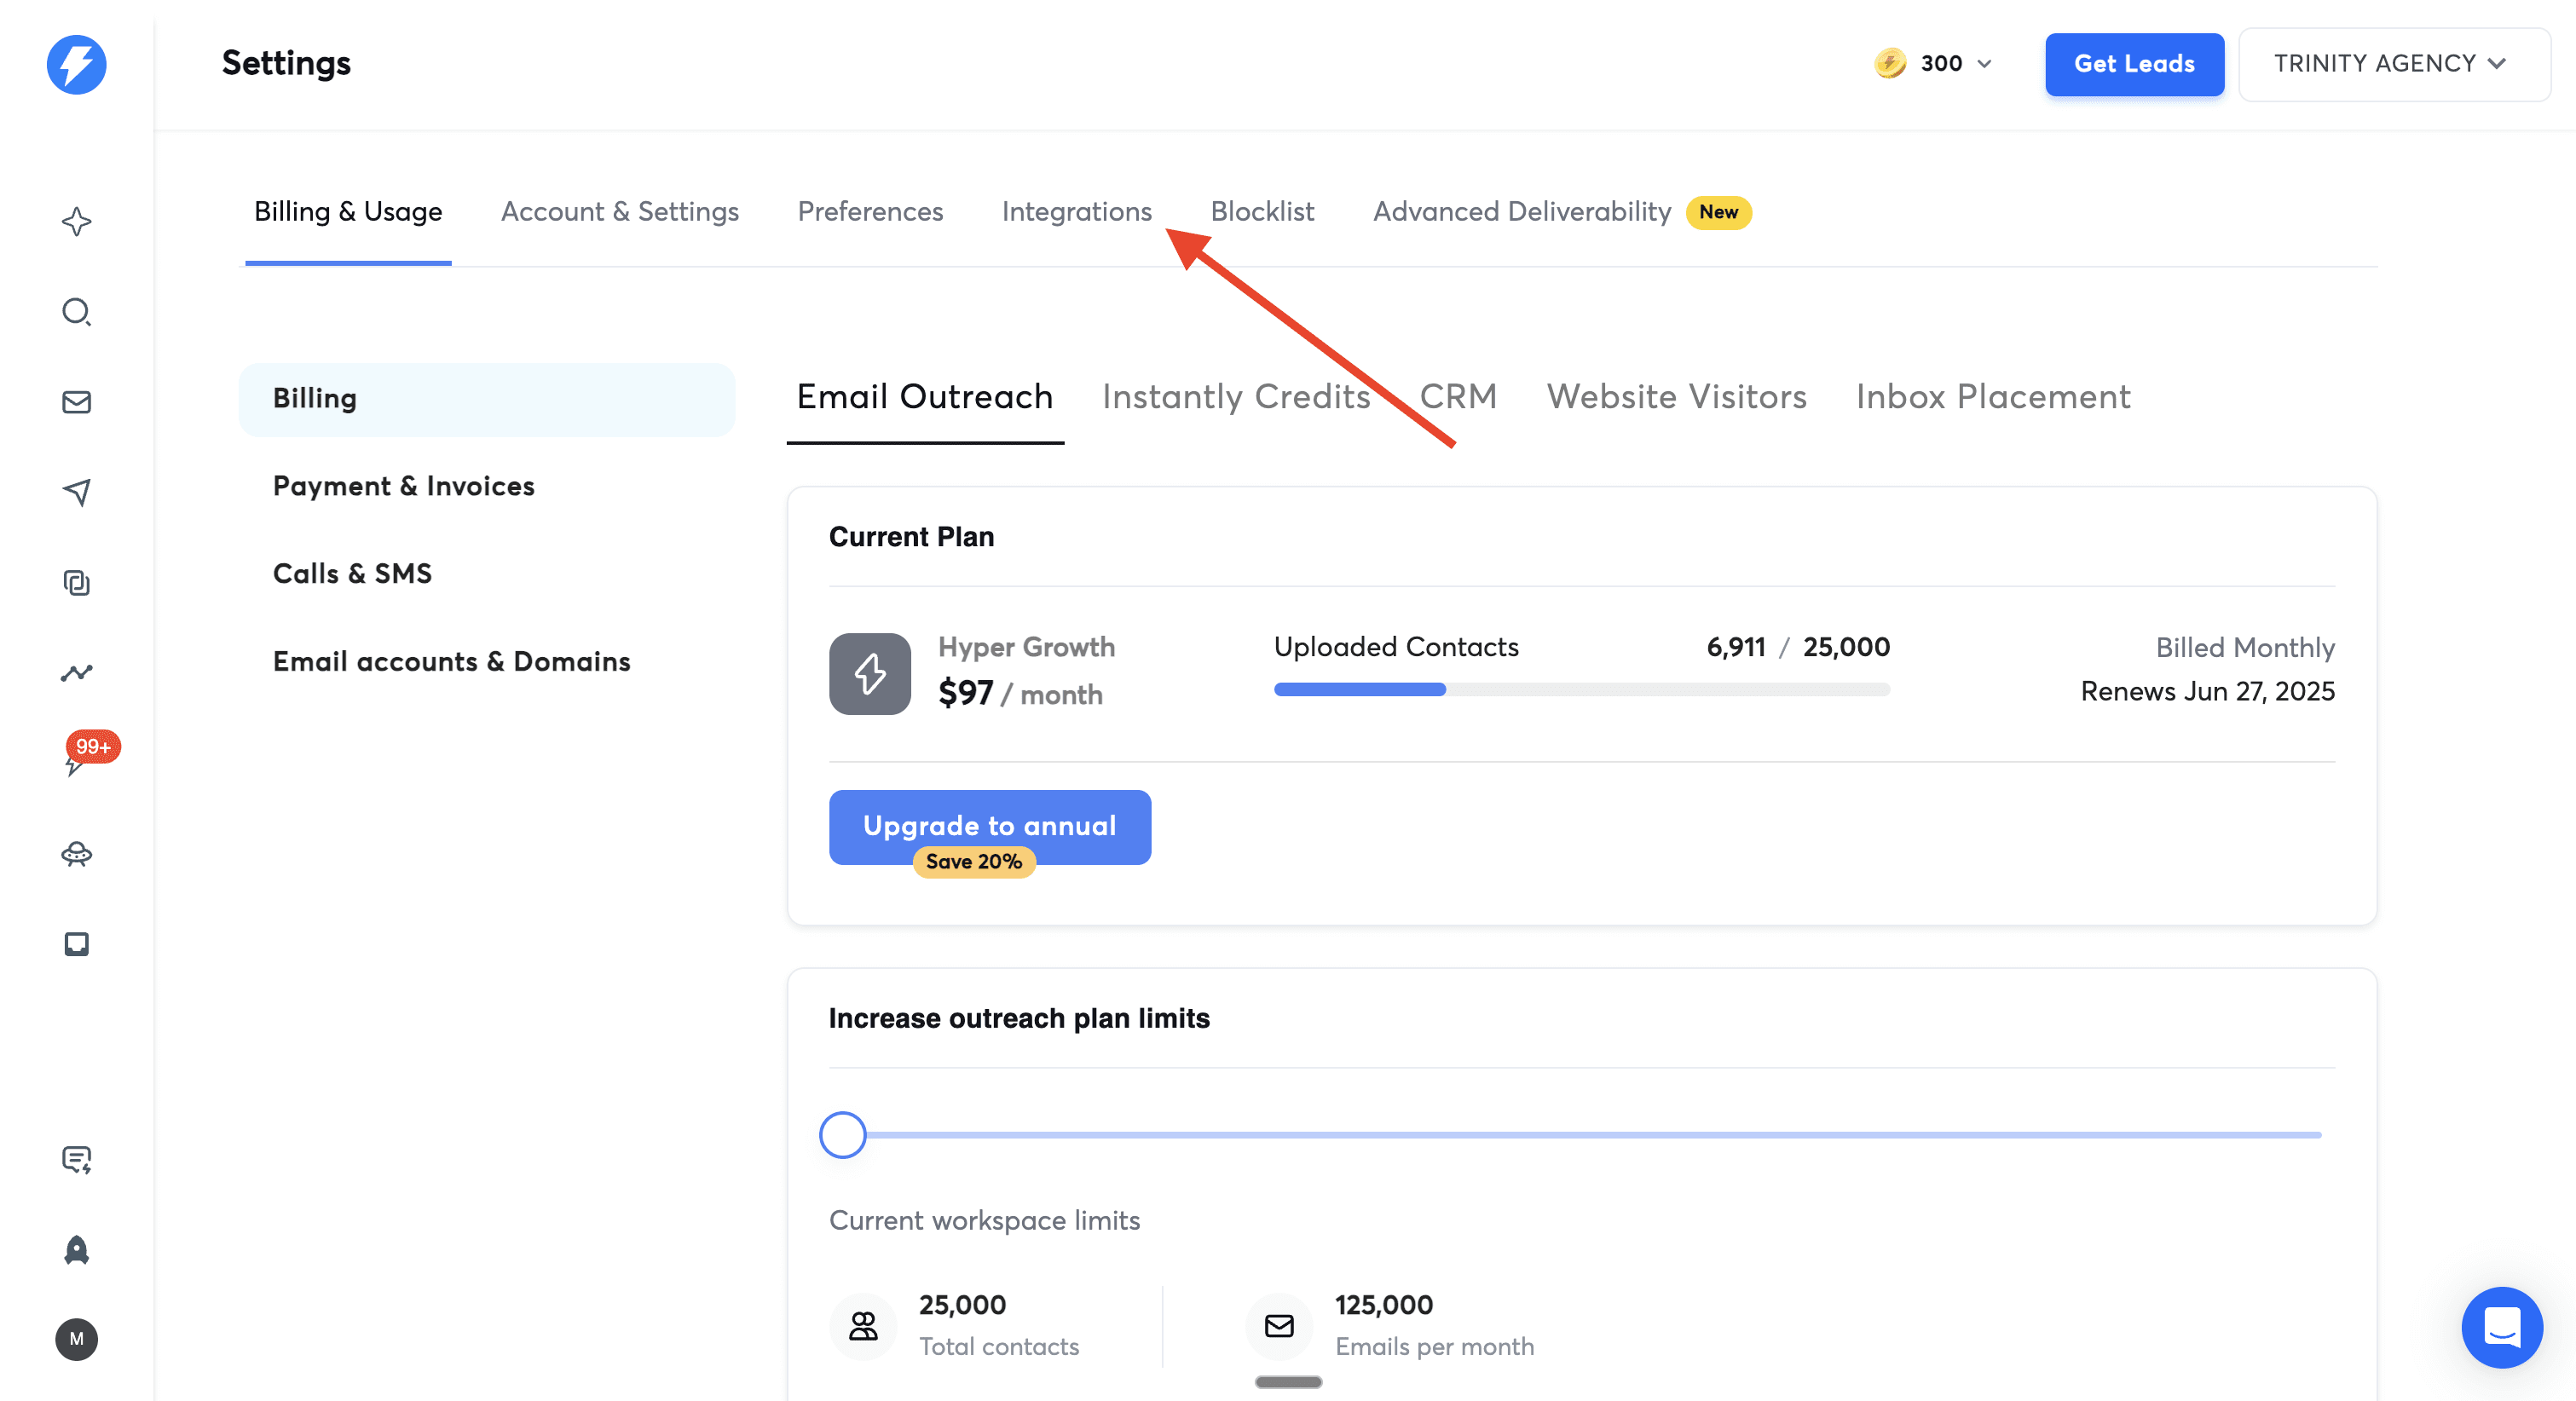
Task: Open the lightning icon with 99+ badge
Action: click(x=76, y=763)
